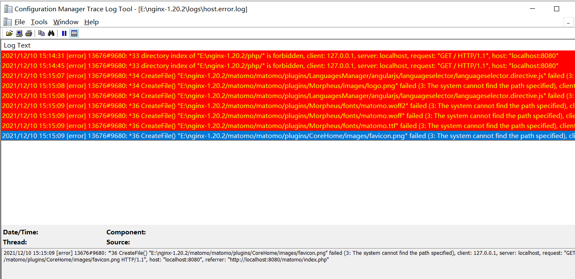Open the Window menu
This screenshot has width=575, height=279.
65,22
